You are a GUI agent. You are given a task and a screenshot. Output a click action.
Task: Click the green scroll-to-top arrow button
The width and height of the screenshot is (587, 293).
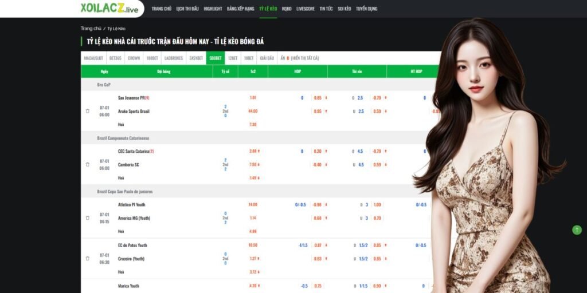tap(577, 229)
